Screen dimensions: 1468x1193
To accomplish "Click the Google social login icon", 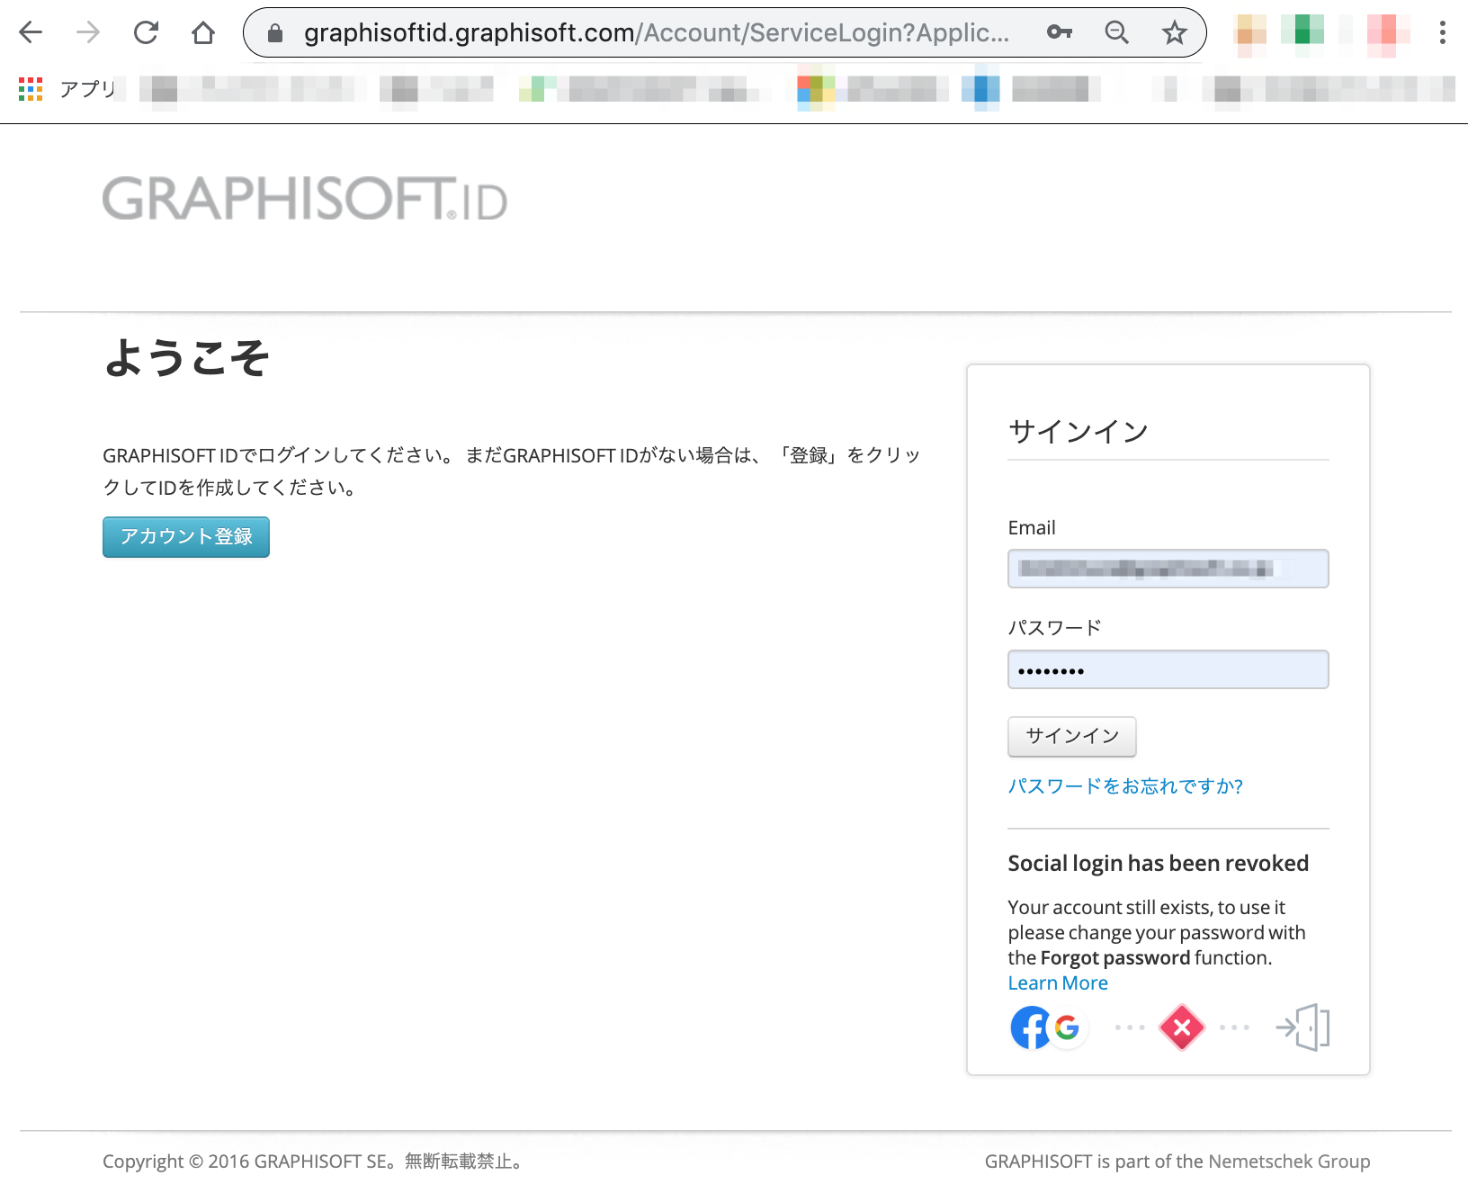I will click(x=1067, y=1027).
